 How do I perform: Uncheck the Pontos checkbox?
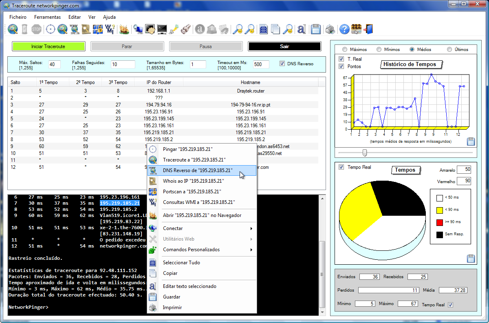[x=341, y=66]
